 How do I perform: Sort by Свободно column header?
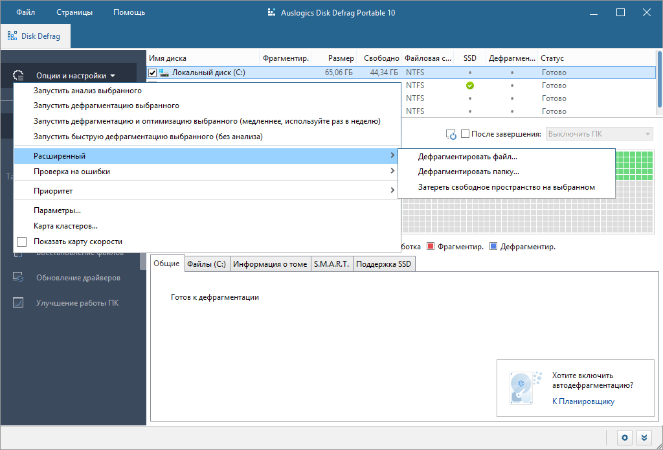(379, 58)
